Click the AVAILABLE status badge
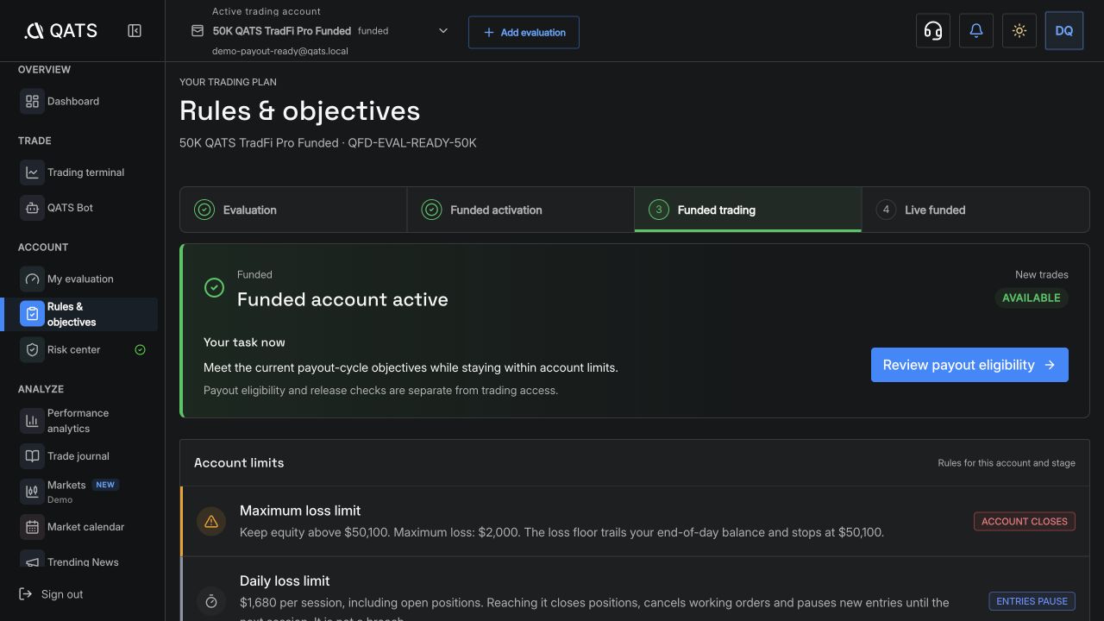This screenshot has width=1104, height=621. (x=1032, y=298)
